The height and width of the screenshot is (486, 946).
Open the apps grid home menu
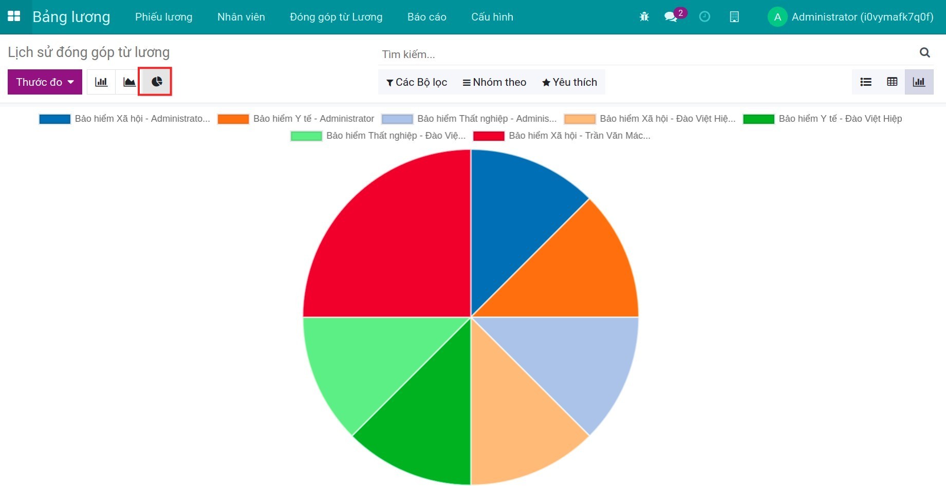coord(14,16)
